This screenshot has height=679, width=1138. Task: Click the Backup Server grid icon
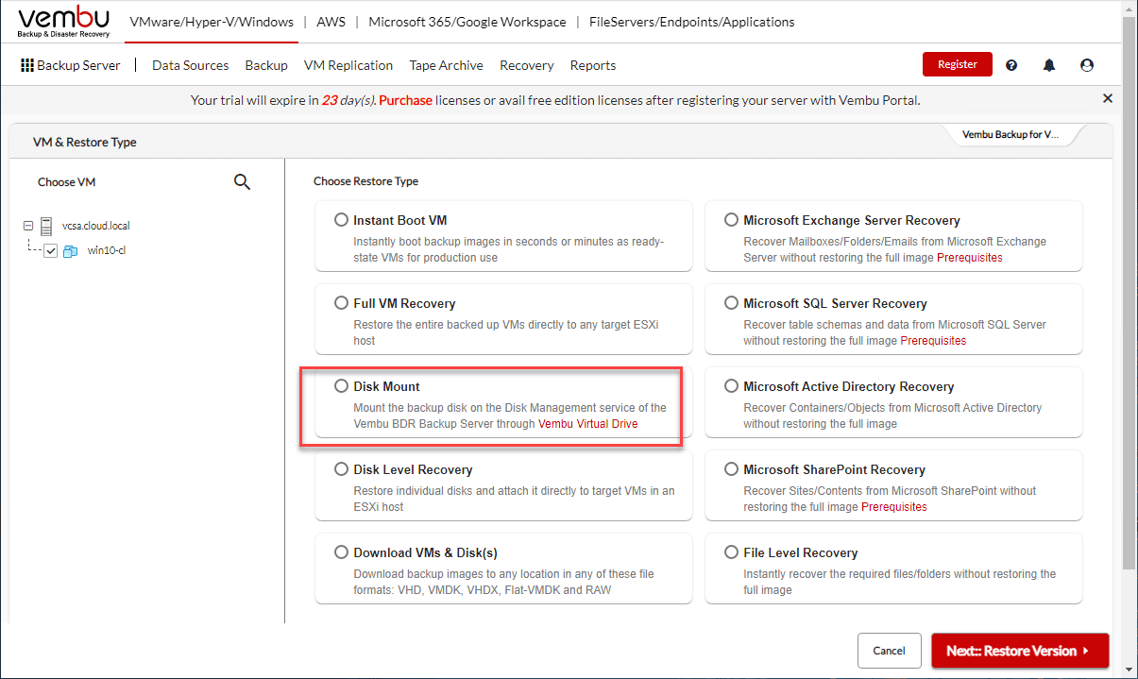[26, 65]
